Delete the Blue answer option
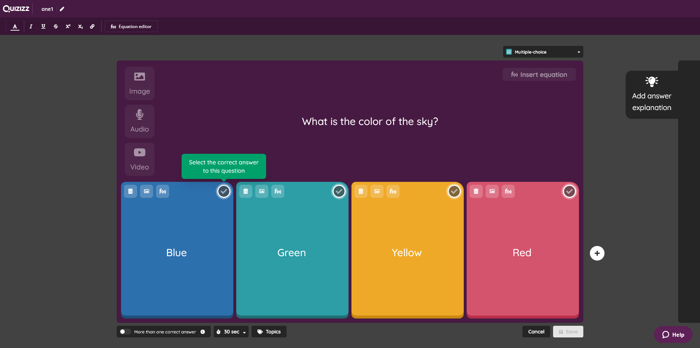700x348 pixels. [x=130, y=191]
